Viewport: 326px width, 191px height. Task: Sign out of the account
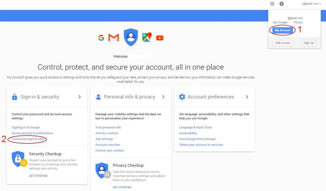tap(308, 43)
